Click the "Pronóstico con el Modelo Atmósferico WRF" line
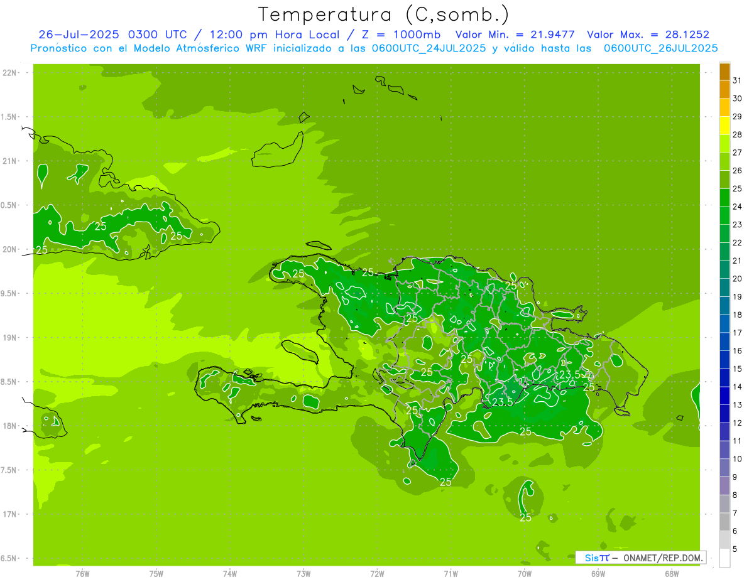Image resolution: width=754 pixels, height=582 pixels. [150, 48]
